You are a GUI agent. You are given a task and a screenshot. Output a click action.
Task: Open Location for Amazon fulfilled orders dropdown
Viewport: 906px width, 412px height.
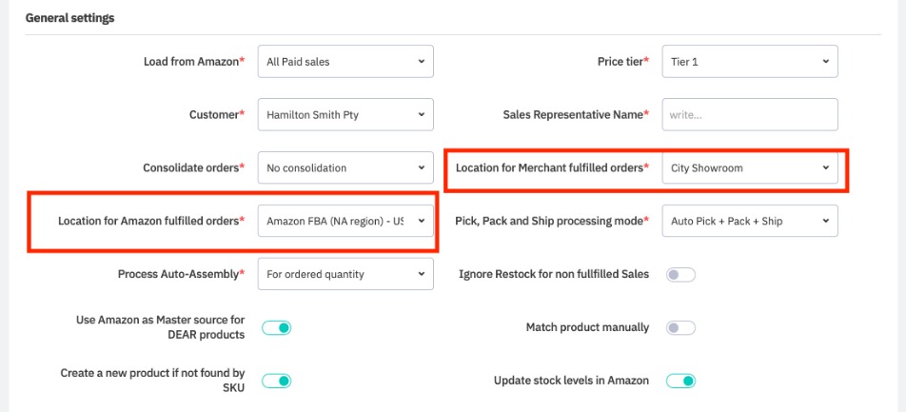[345, 221]
